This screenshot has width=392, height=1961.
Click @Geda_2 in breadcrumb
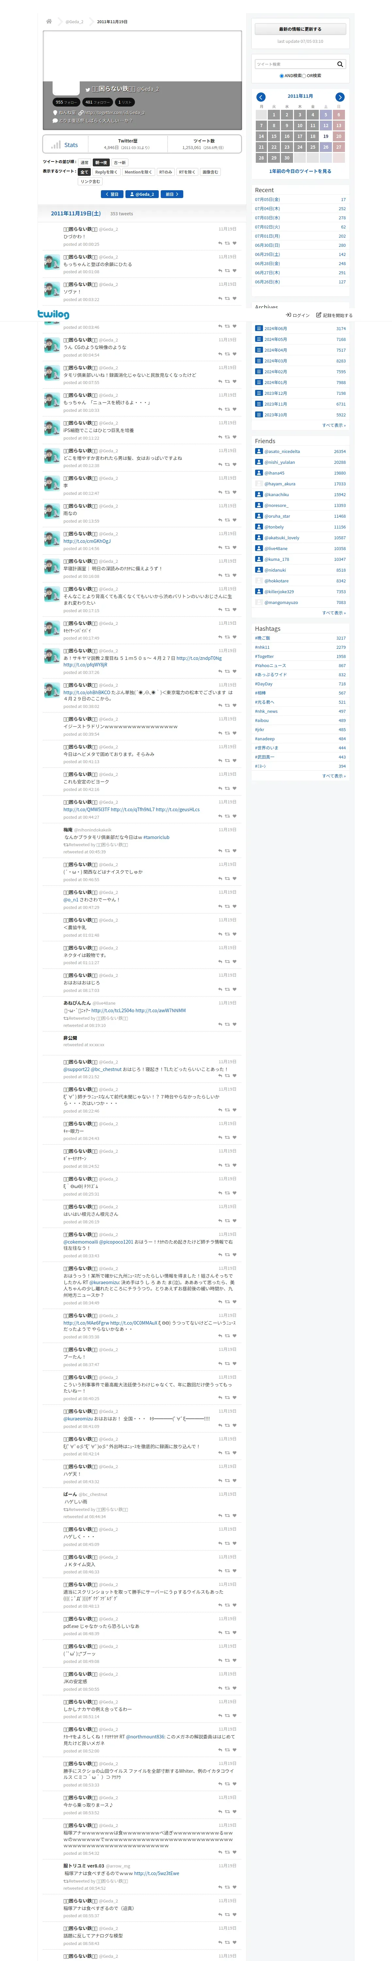pos(74,21)
